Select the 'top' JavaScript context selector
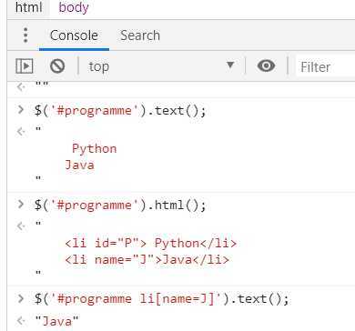Image resolution: width=355 pixels, height=331 pixels. pyautogui.click(x=161, y=66)
